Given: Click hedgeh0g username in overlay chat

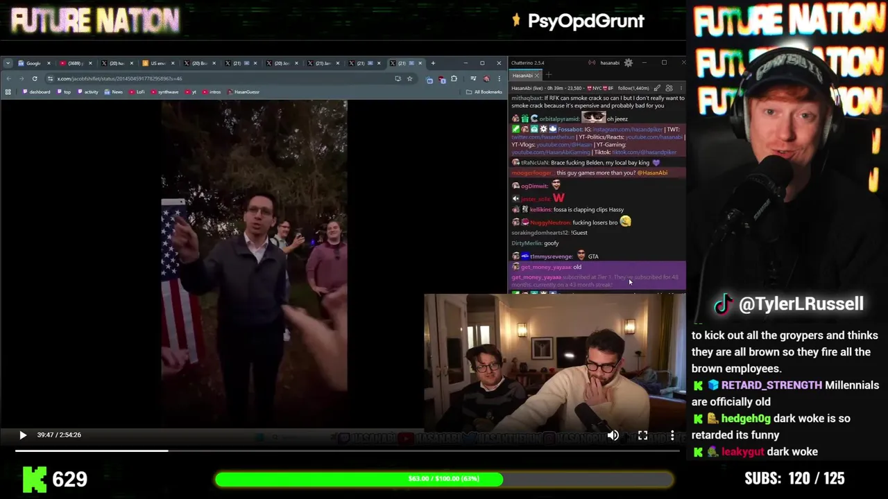Looking at the screenshot, I should (746, 419).
